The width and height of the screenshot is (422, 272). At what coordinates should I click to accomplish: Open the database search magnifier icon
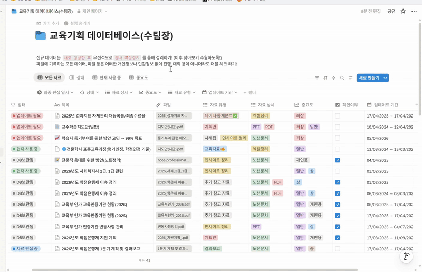[x=342, y=78]
